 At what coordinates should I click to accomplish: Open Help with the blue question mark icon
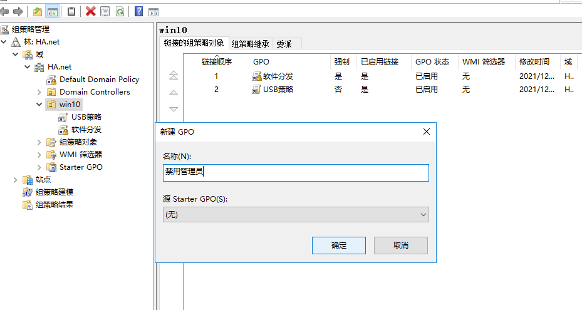138,11
